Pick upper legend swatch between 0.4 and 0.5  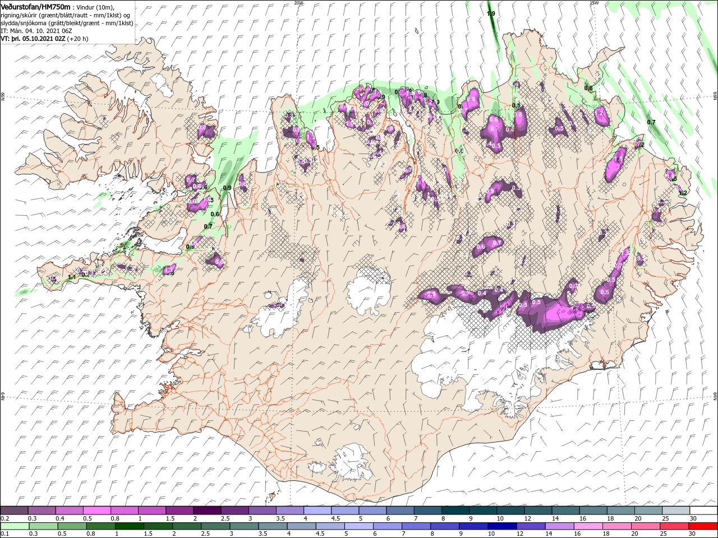69,511
